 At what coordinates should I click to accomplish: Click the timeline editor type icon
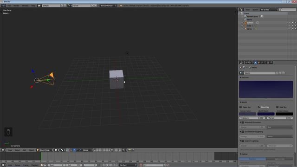(x=4, y=165)
